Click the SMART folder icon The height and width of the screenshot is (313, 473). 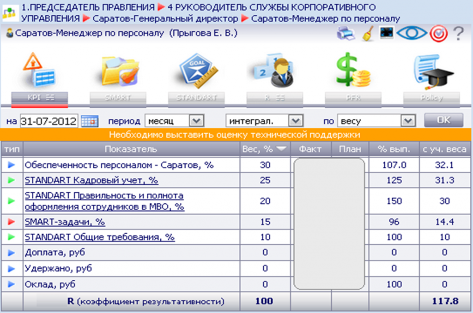(120, 71)
